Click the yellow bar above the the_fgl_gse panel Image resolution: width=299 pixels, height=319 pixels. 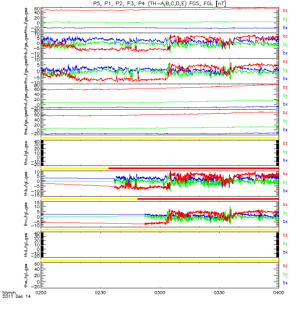tap(160, 260)
